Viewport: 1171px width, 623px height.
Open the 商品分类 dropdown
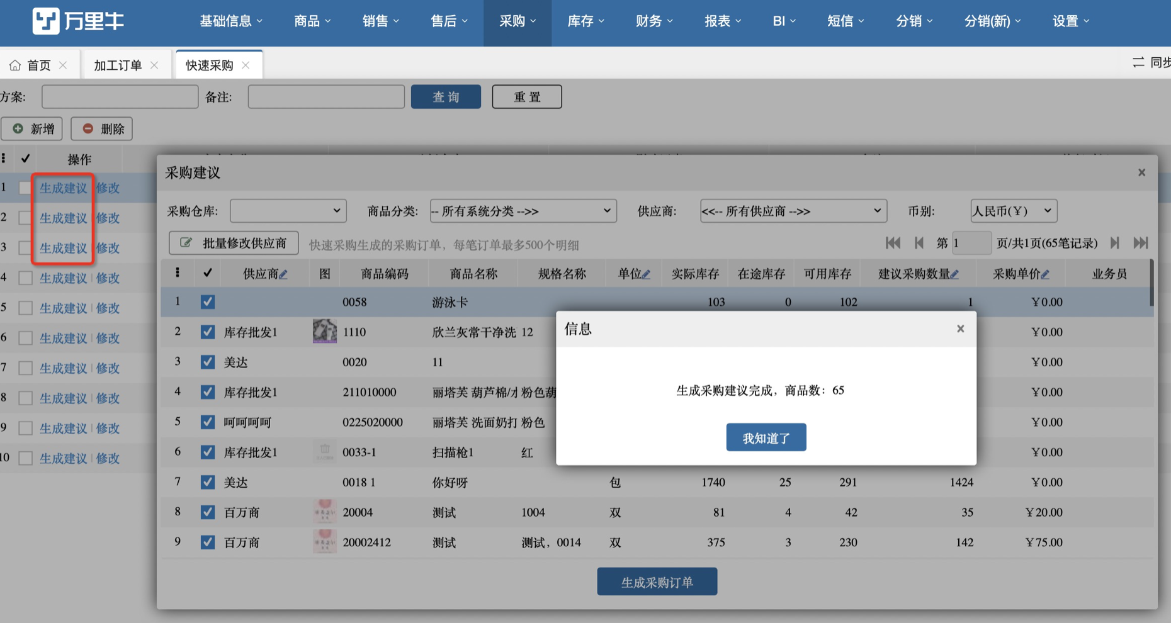click(523, 211)
